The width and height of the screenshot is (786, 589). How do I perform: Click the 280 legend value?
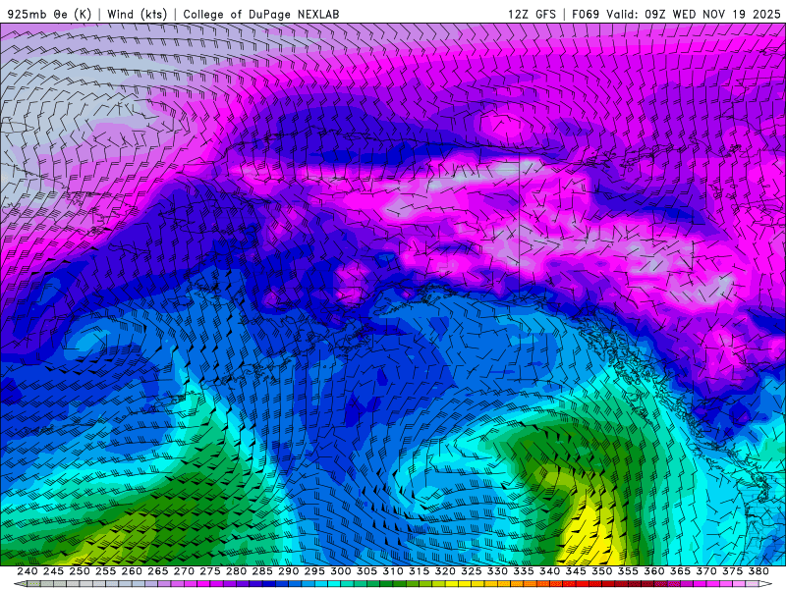pyautogui.click(x=236, y=571)
